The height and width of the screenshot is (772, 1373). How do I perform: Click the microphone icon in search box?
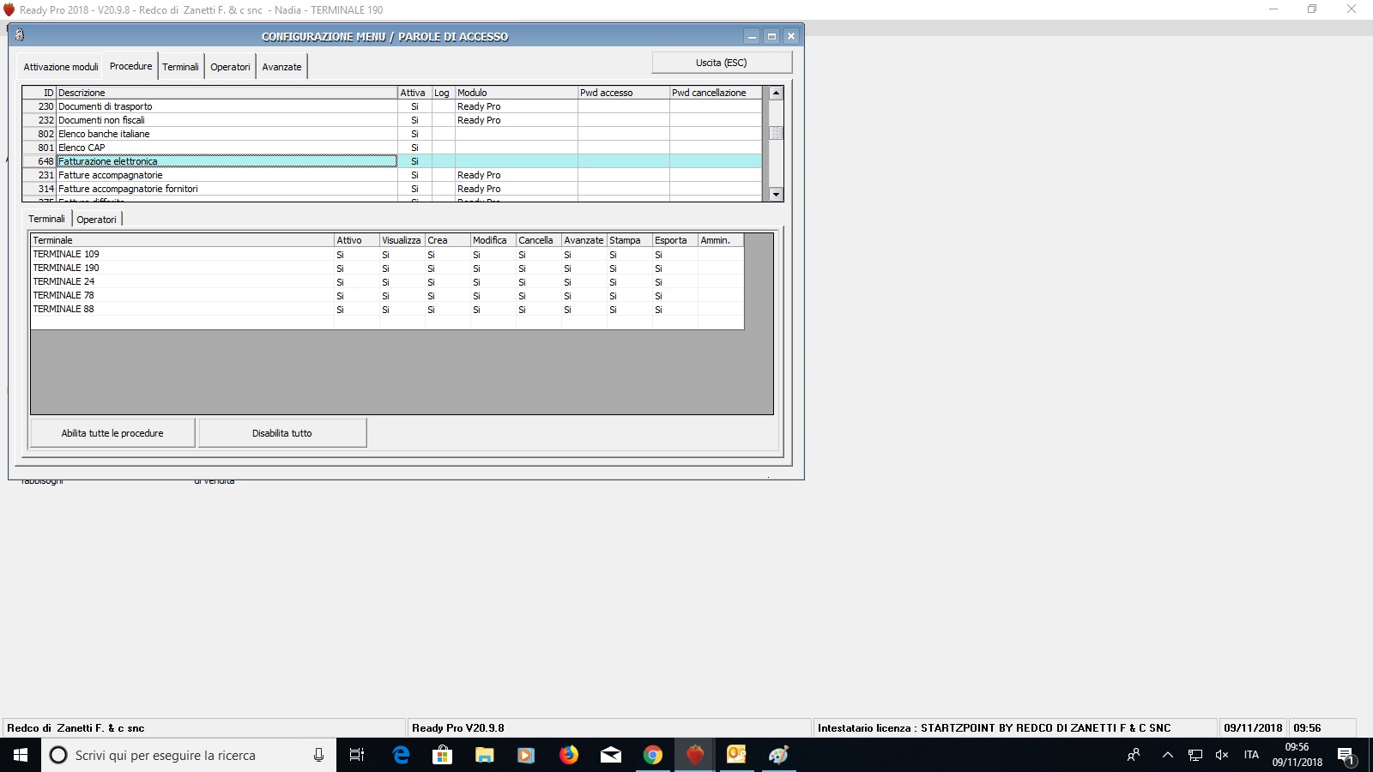tap(318, 755)
